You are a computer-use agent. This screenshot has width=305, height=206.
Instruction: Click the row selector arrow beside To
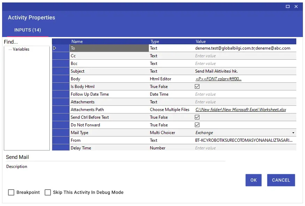click(x=55, y=48)
